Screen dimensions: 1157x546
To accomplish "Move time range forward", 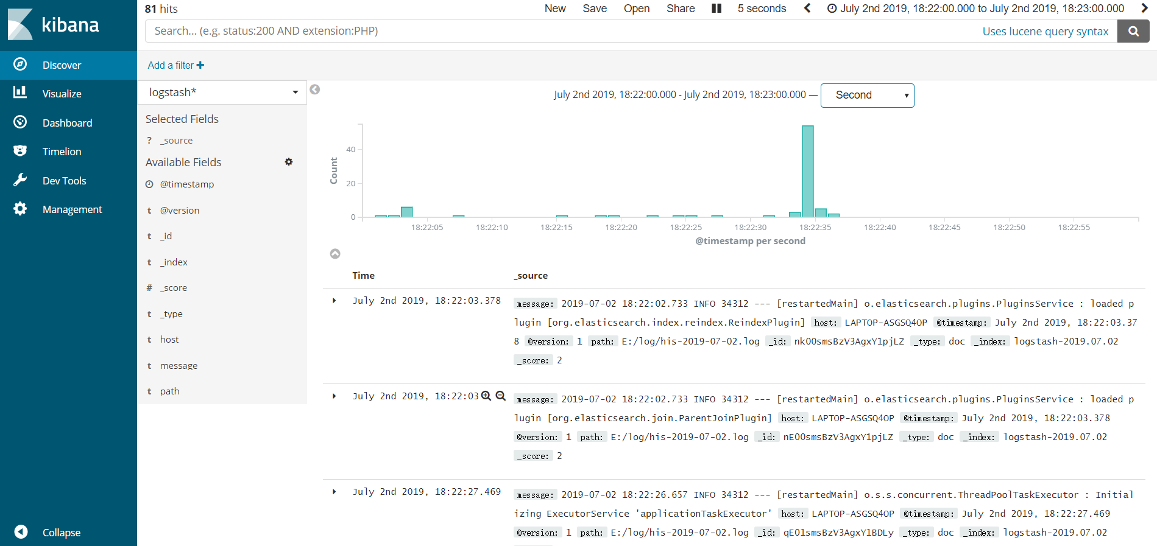I will (1144, 9).
